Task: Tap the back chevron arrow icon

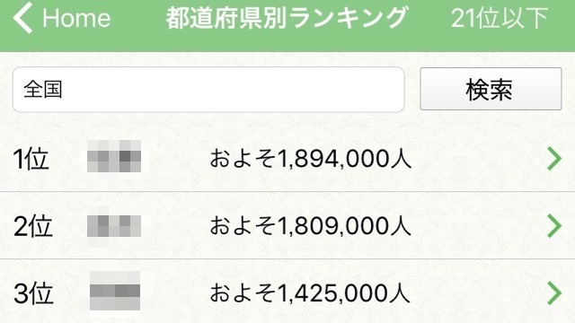Action: pyautogui.click(x=23, y=17)
